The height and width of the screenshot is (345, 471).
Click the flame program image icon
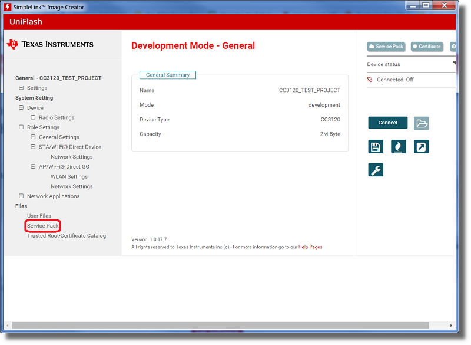point(399,147)
